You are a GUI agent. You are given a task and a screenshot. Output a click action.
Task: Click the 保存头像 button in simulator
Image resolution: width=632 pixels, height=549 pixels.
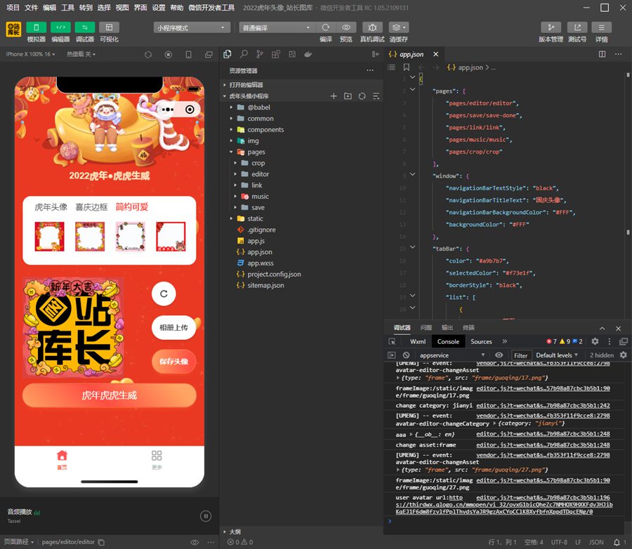(173, 362)
